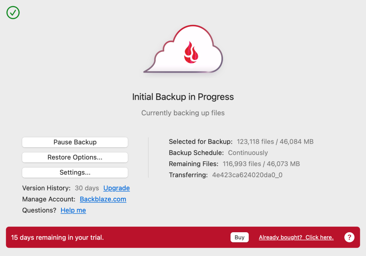The width and height of the screenshot is (366, 256).
Task: Click the Buy button in the trial banner
Action: (239, 237)
